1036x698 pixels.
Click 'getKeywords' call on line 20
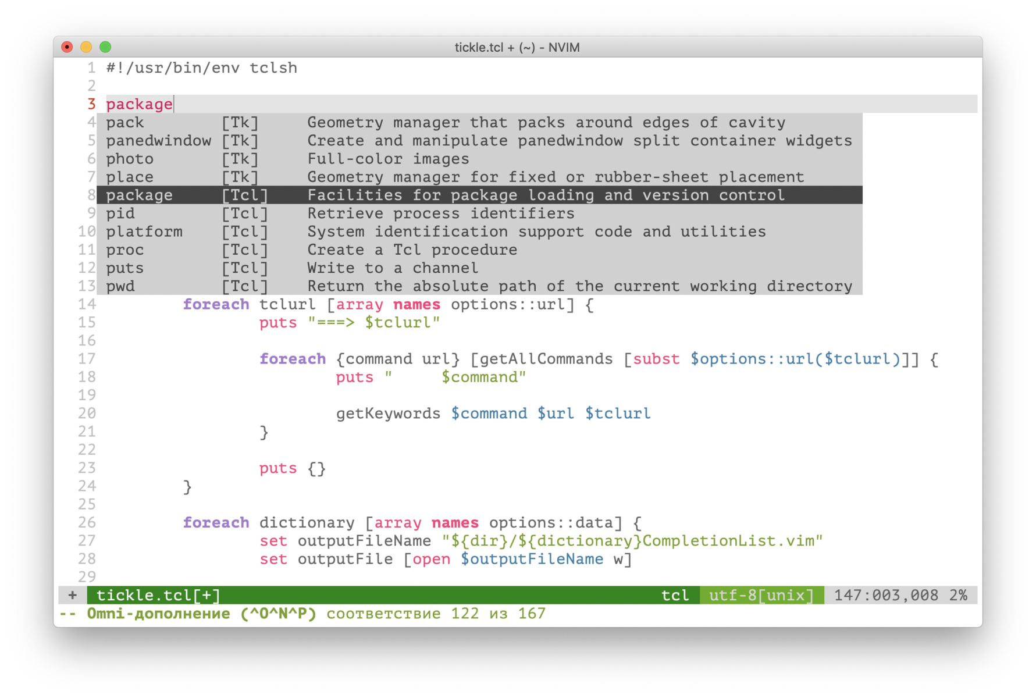(x=388, y=414)
